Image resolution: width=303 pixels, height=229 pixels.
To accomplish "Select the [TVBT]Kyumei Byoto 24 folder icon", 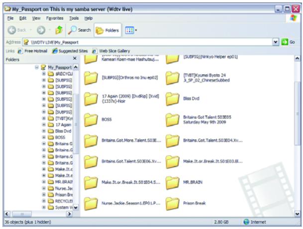I will [x=172, y=78].
